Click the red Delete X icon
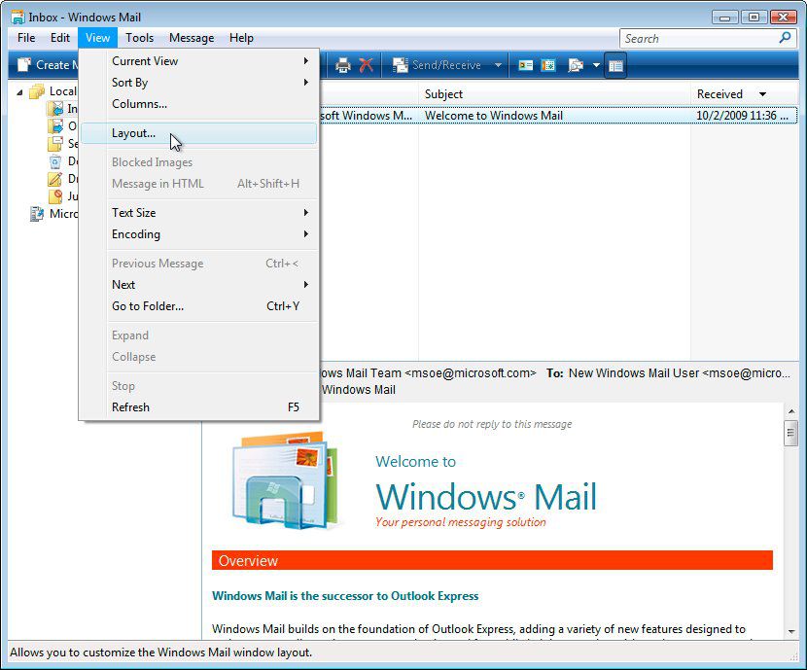This screenshot has width=807, height=670. pyautogui.click(x=366, y=65)
